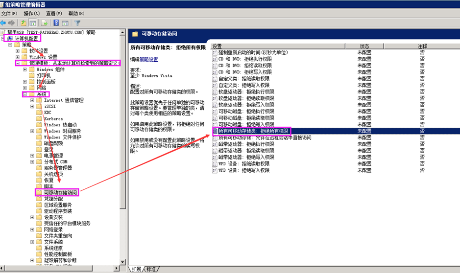The width and height of the screenshot is (460, 273).
Task: Click policy icon of CD 和 DVD: 拒绝执行权限
Action: point(215,59)
